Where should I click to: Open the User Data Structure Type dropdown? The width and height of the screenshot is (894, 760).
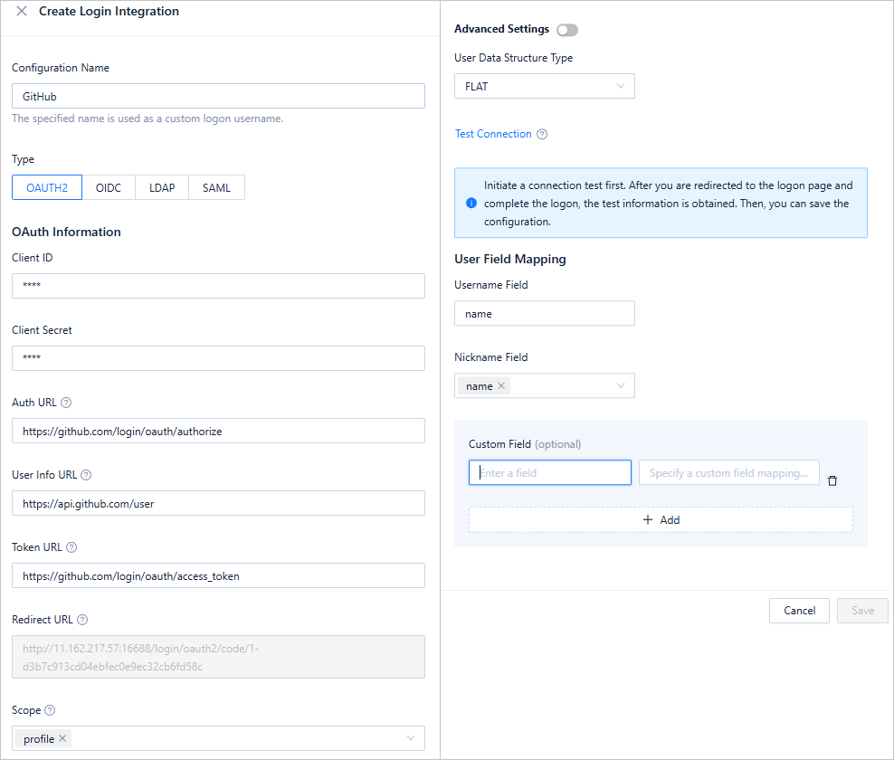tap(544, 86)
